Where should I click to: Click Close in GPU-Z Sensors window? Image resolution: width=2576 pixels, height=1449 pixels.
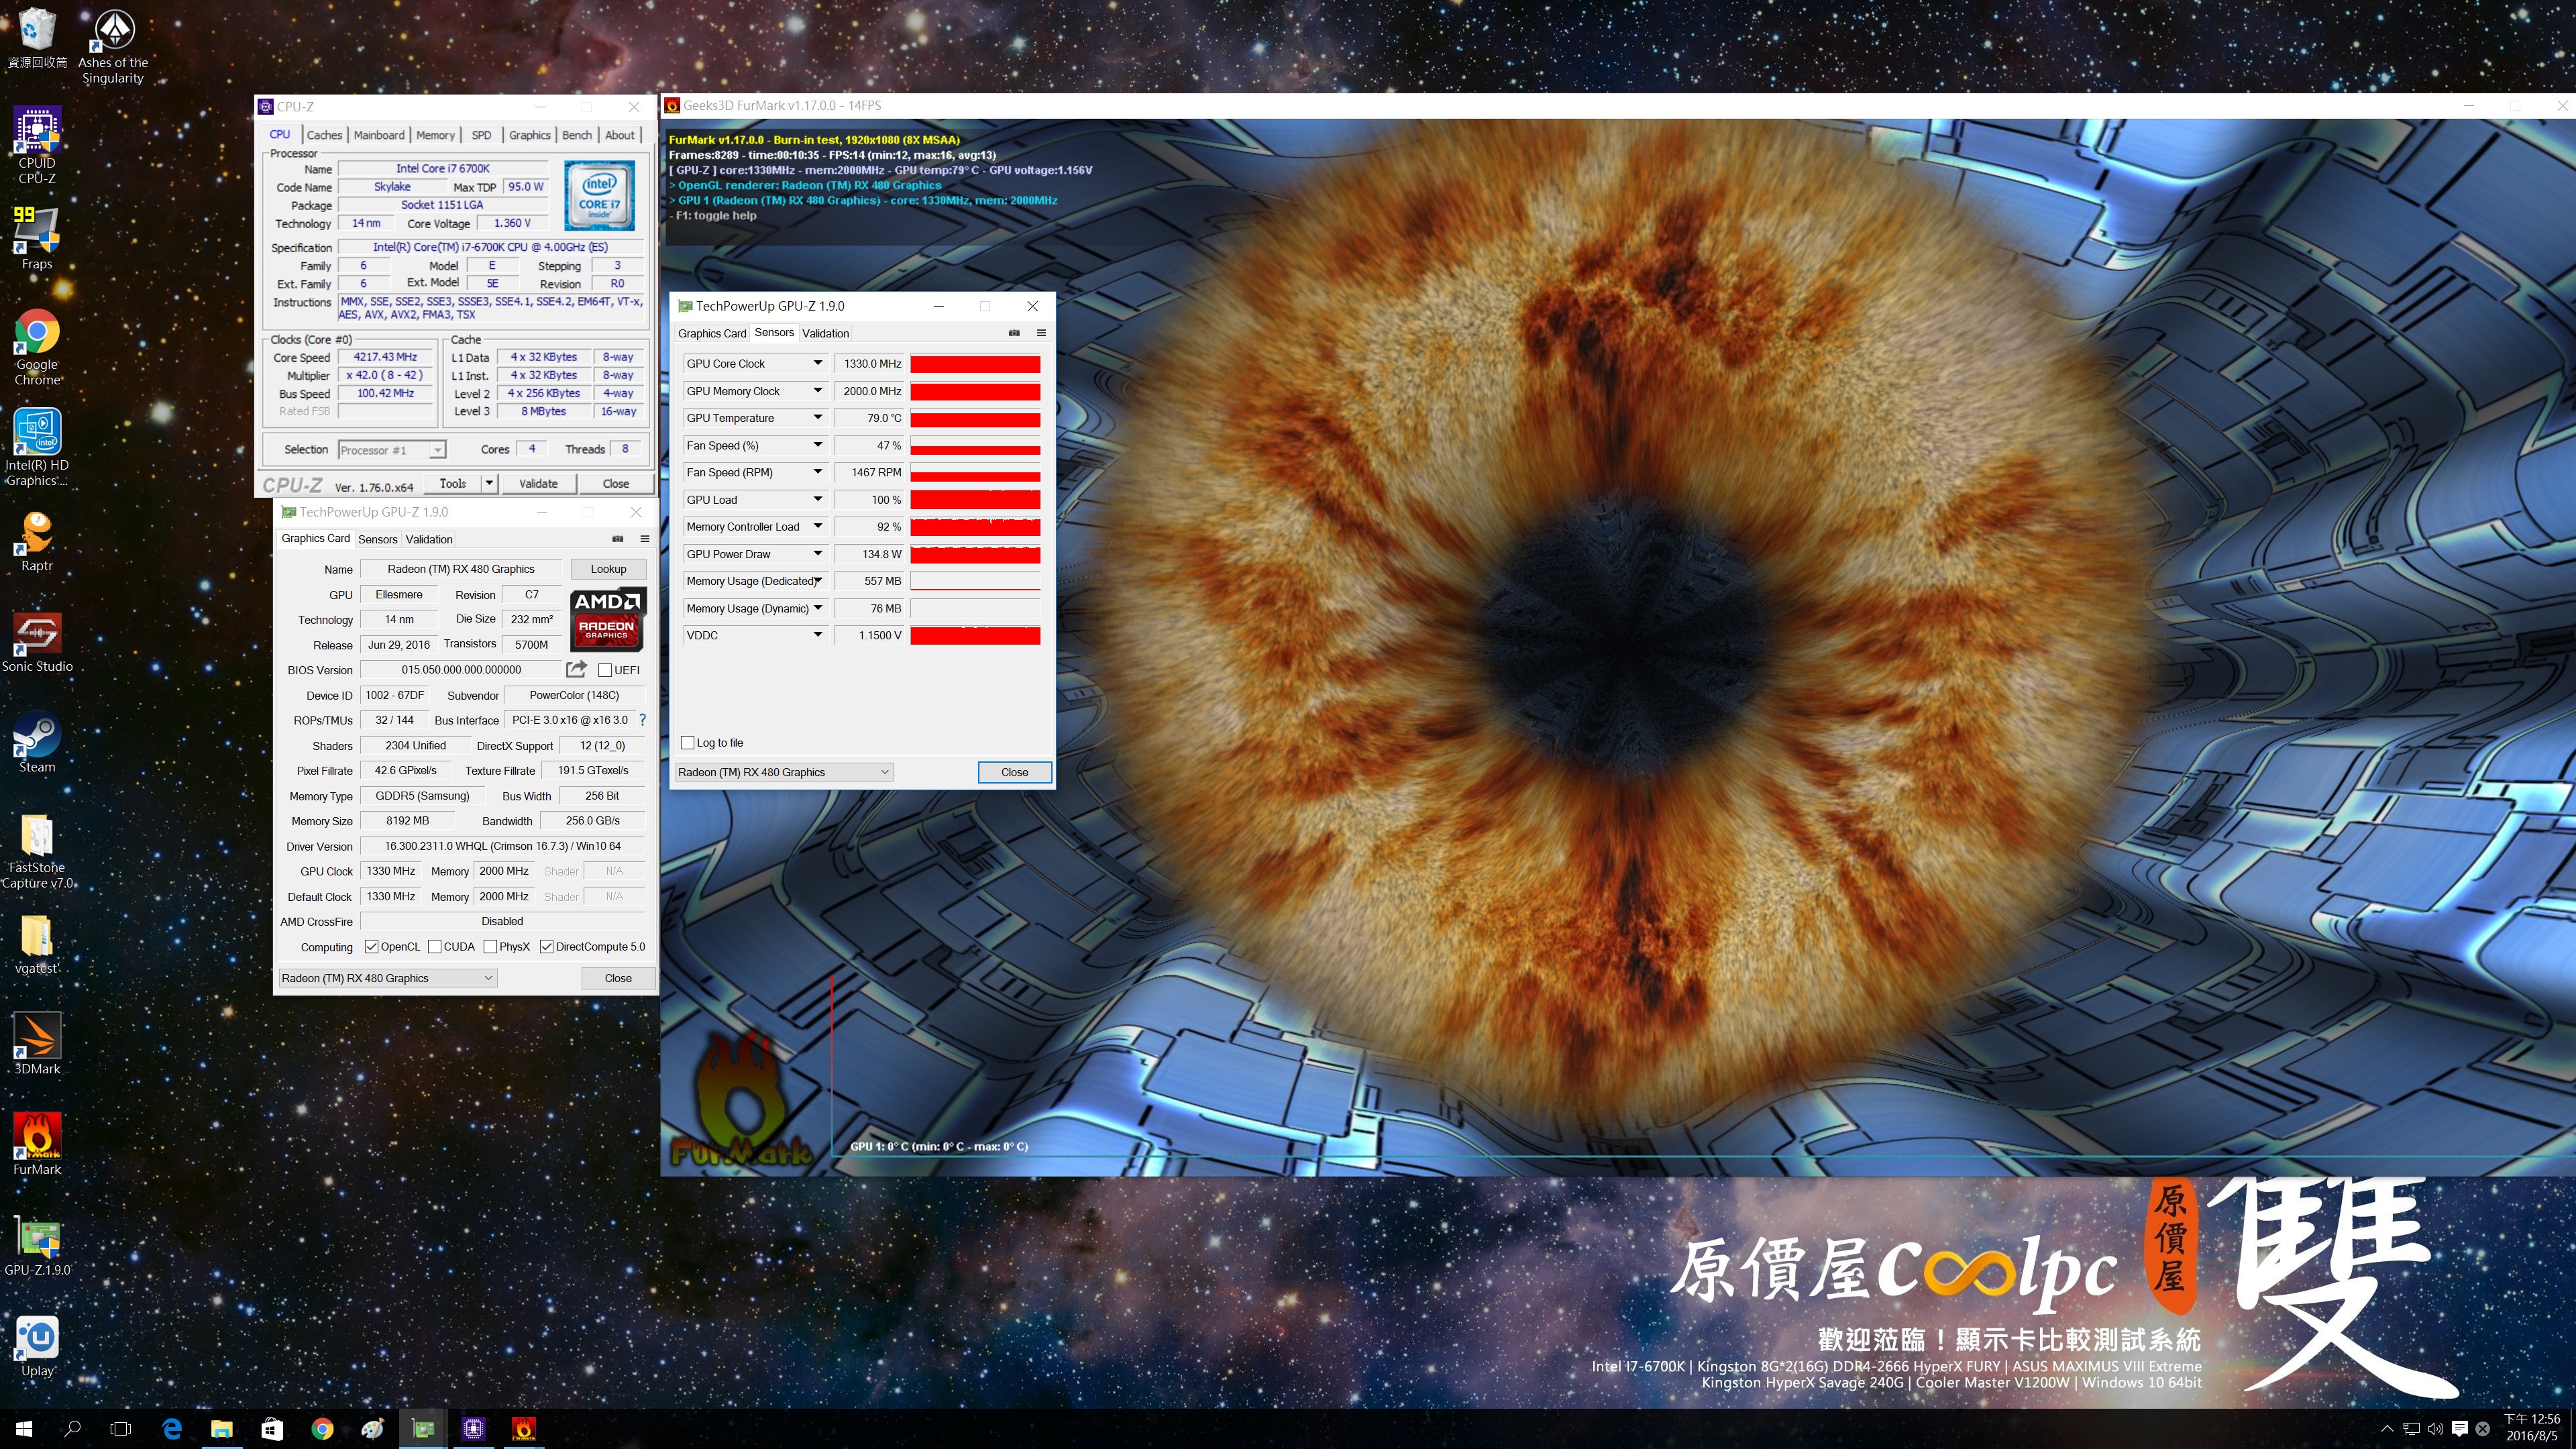tap(1014, 772)
